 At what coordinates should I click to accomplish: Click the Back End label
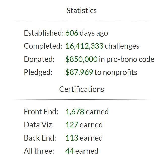click(x=40, y=138)
